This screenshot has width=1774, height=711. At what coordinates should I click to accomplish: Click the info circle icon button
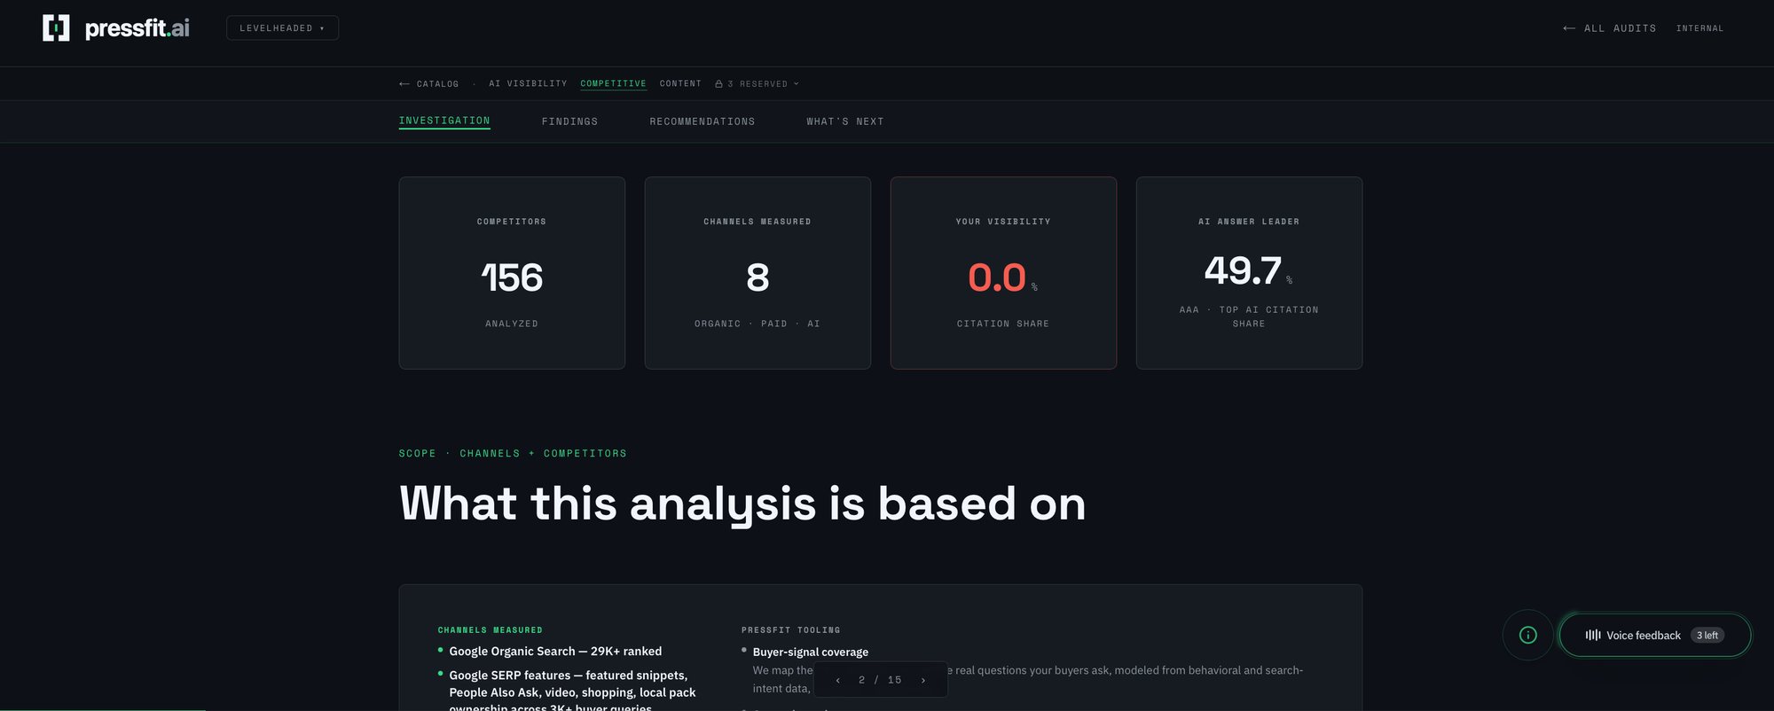click(1527, 635)
